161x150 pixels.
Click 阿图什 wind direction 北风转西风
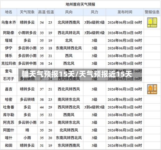click(69, 130)
